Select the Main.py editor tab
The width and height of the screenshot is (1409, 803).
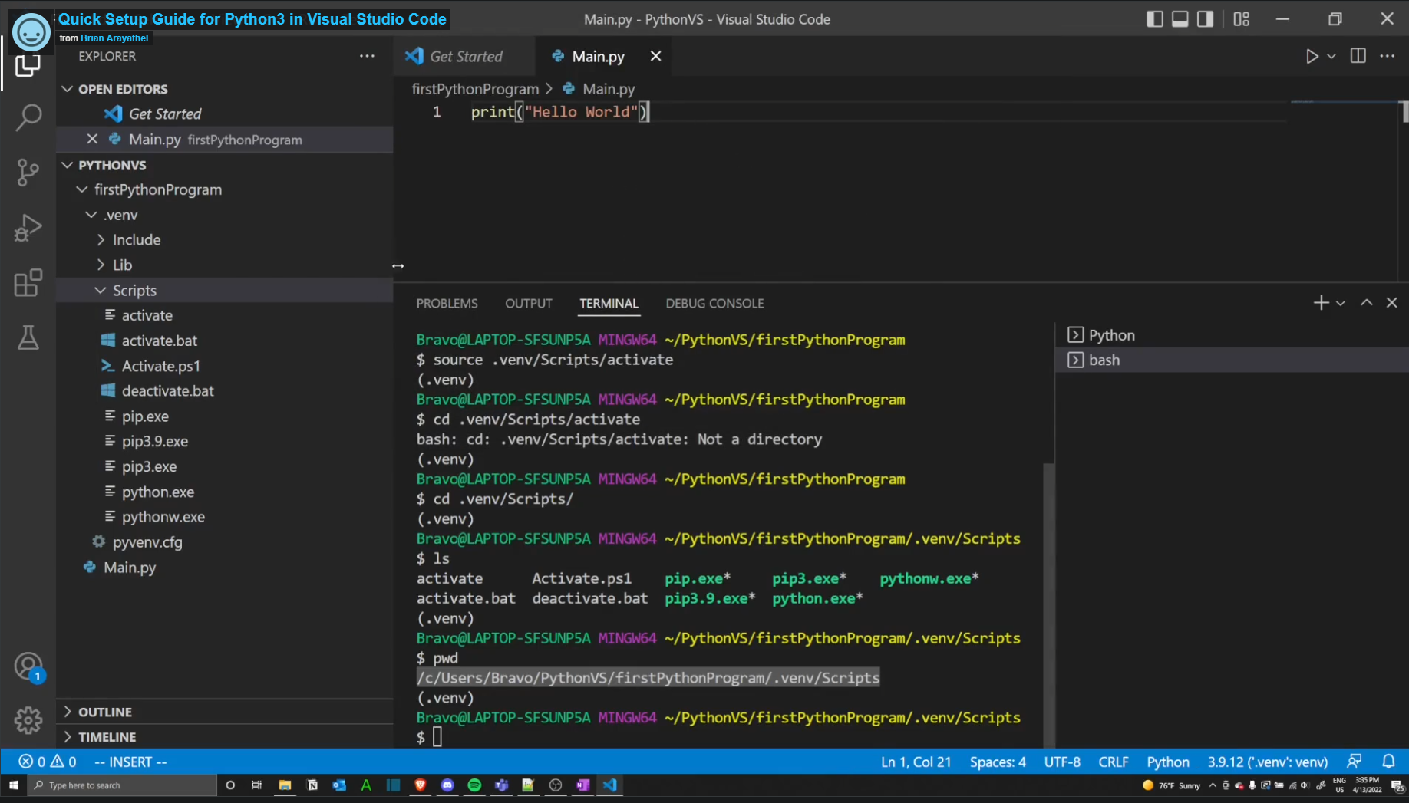(x=598, y=56)
